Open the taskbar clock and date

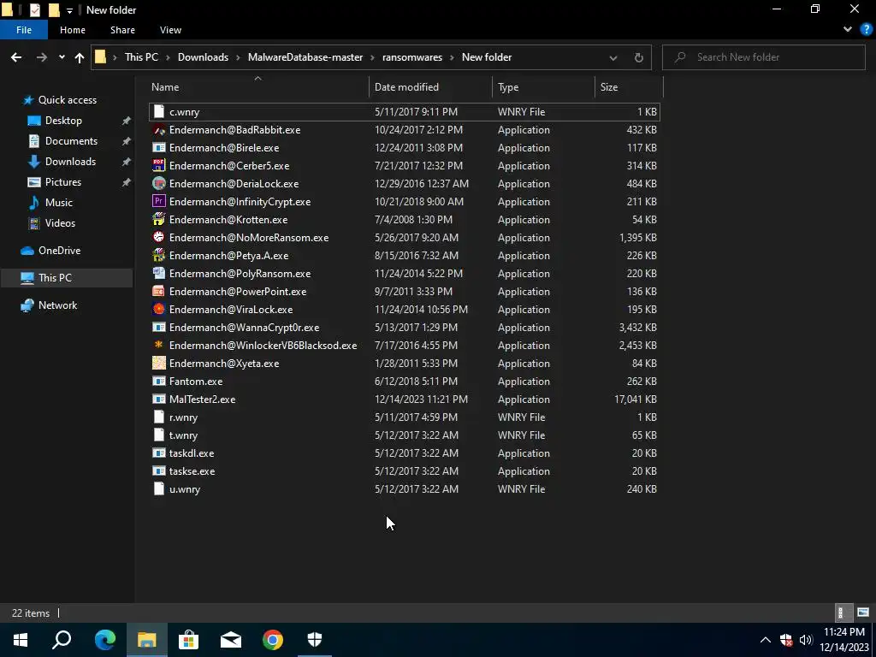point(844,640)
